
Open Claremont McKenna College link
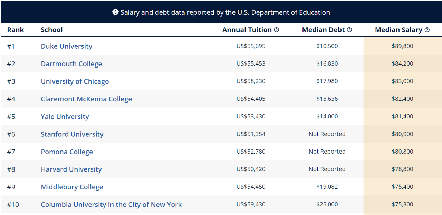pos(86,99)
